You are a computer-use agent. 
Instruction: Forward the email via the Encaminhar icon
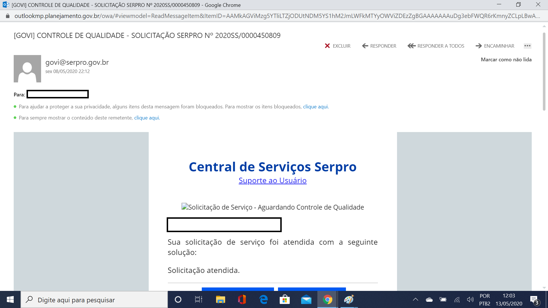479,46
